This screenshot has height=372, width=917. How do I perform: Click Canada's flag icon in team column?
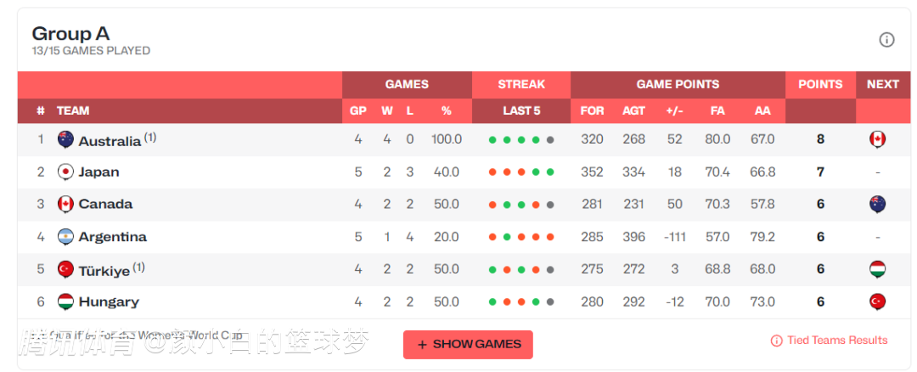(65, 204)
